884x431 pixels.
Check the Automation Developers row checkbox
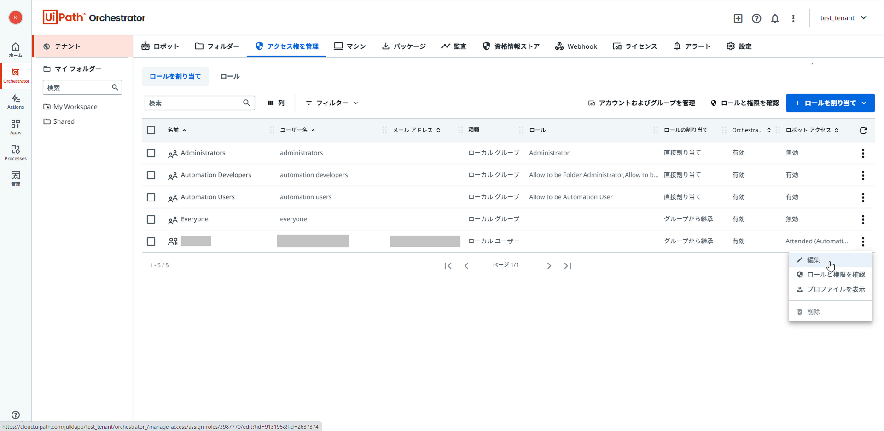pyautogui.click(x=151, y=175)
